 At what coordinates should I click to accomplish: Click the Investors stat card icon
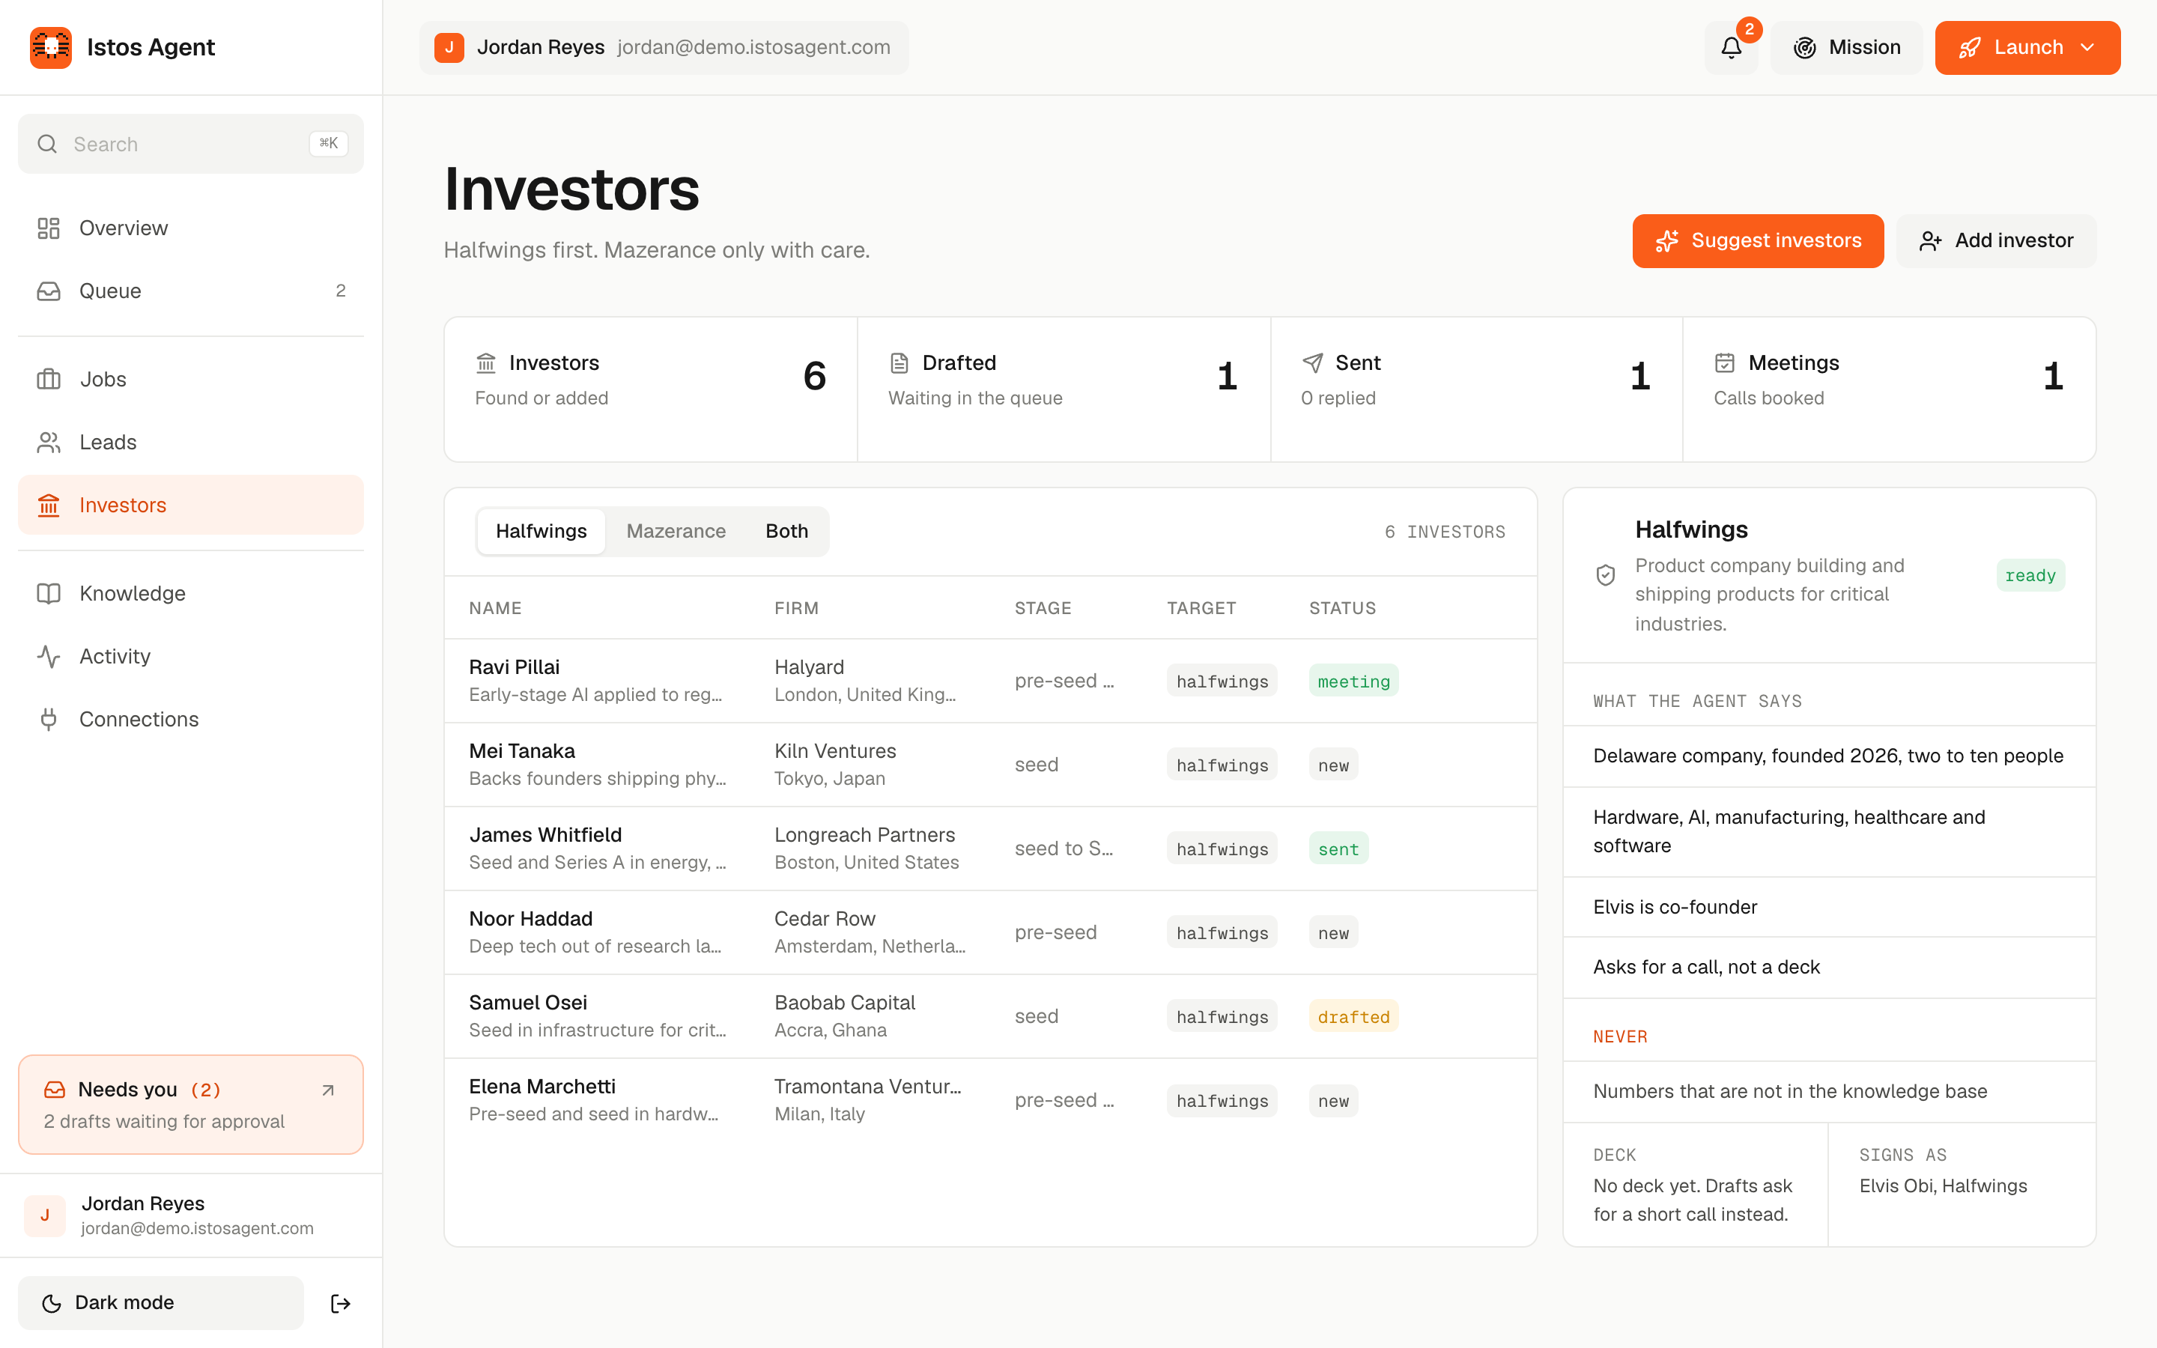[x=486, y=363]
